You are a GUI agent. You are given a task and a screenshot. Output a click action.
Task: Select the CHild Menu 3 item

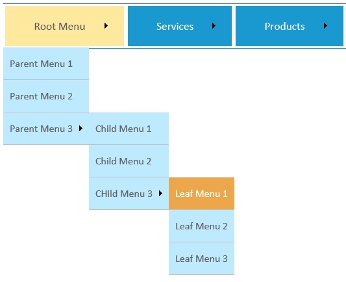click(x=129, y=194)
